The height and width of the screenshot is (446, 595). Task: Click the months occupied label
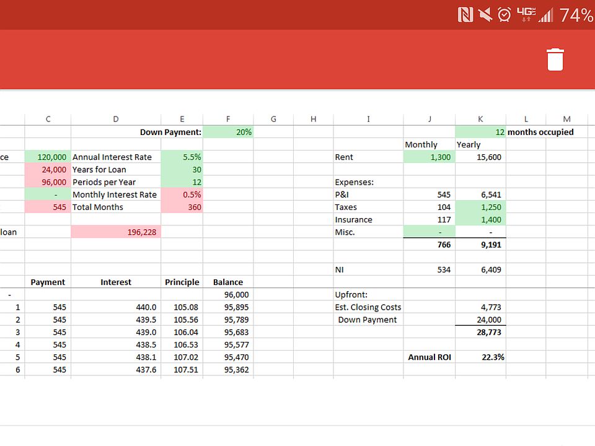coord(540,132)
